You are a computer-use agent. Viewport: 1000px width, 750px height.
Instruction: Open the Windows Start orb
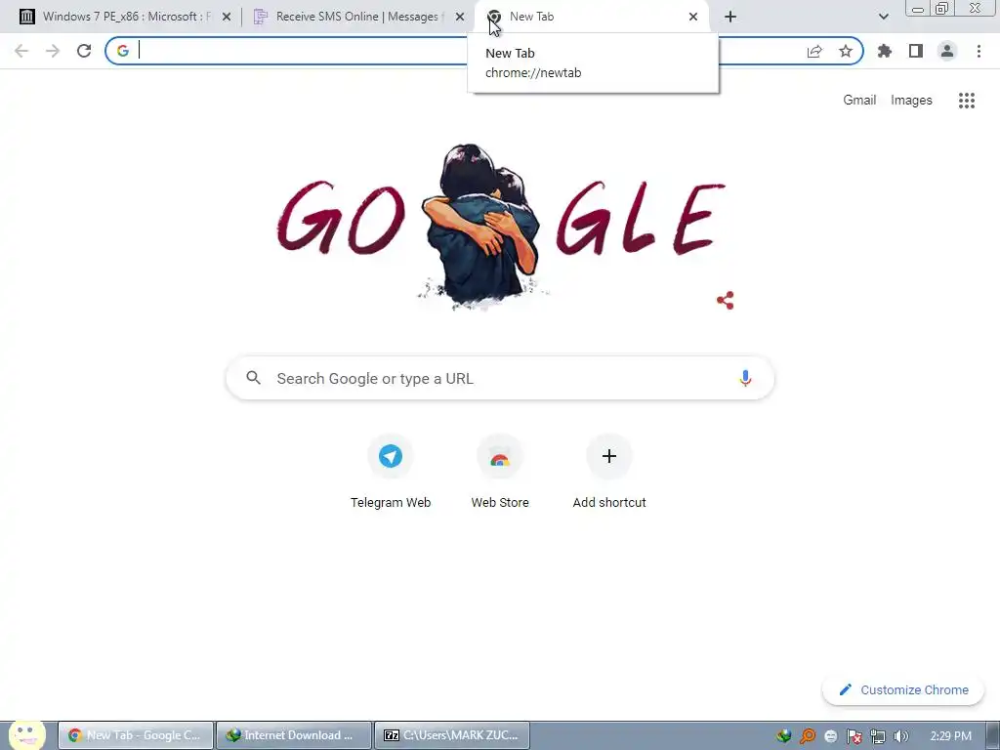(26, 734)
